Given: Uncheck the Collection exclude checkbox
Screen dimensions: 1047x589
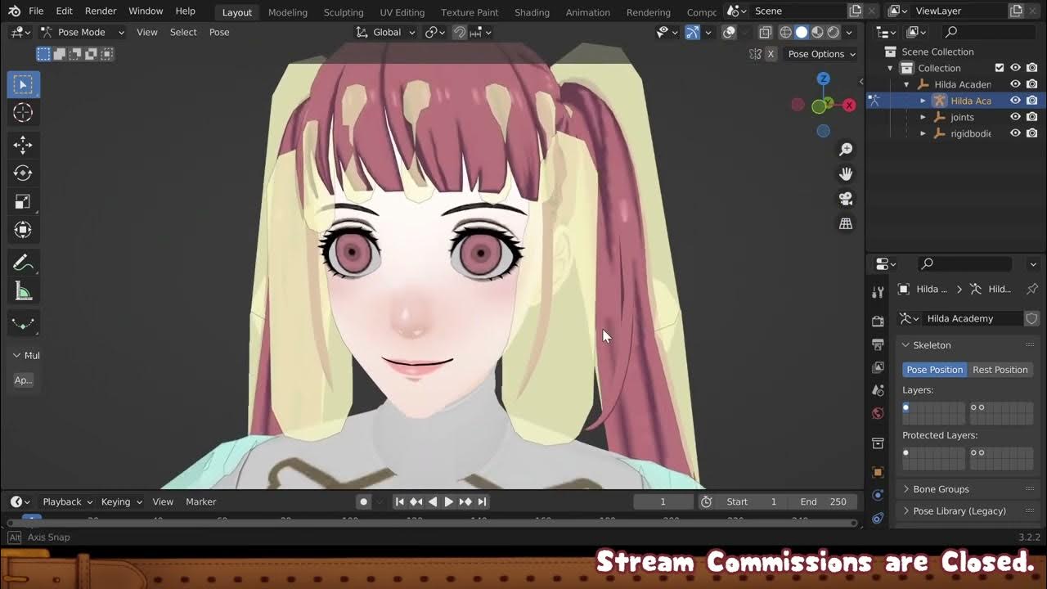Looking at the screenshot, I should (x=1000, y=68).
